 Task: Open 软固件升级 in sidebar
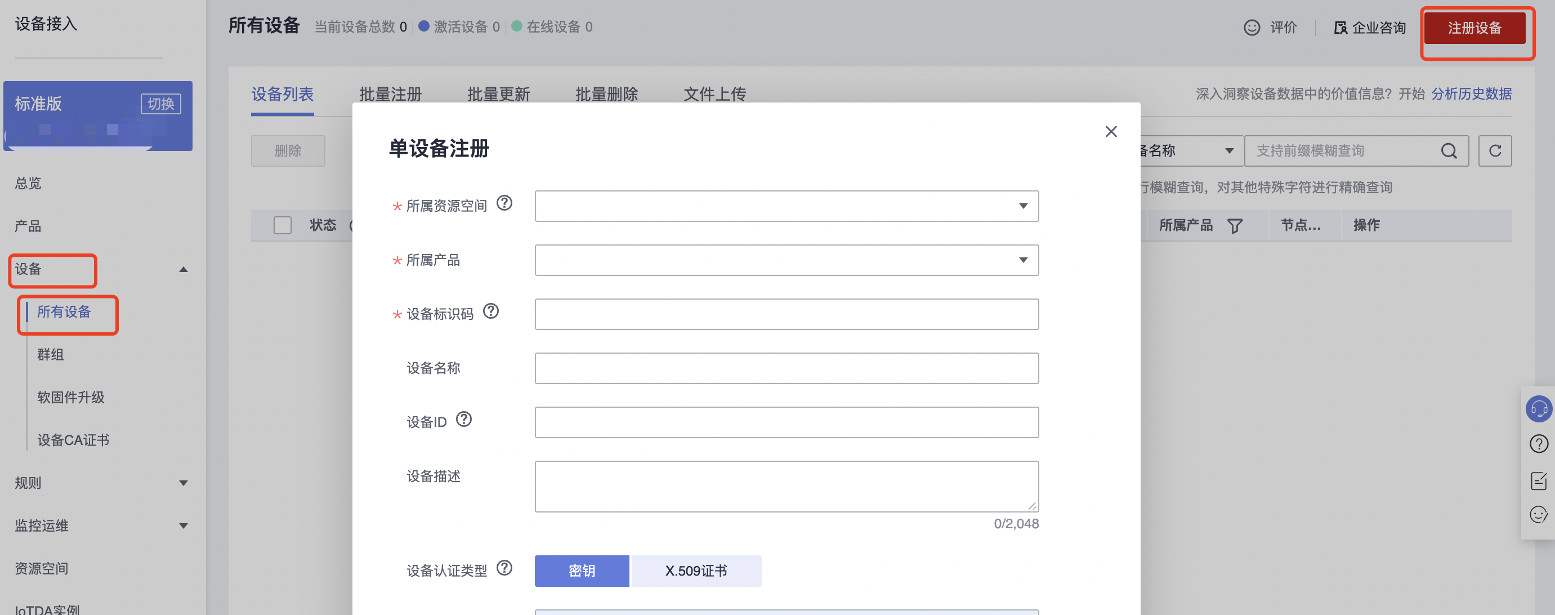point(70,398)
